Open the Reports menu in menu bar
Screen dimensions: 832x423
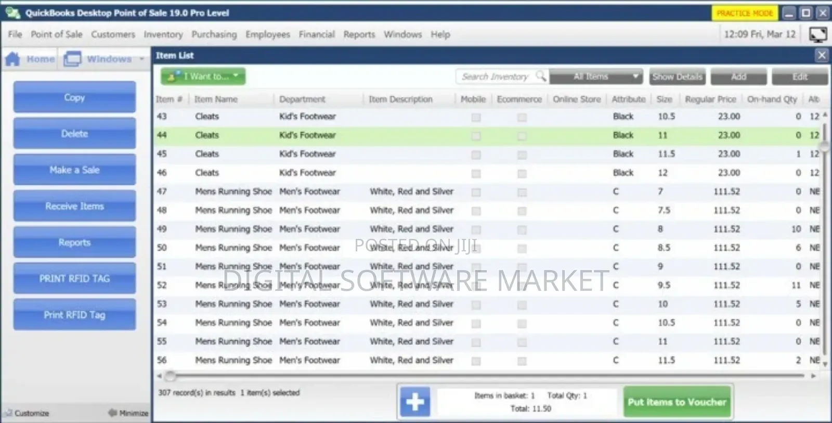(359, 34)
